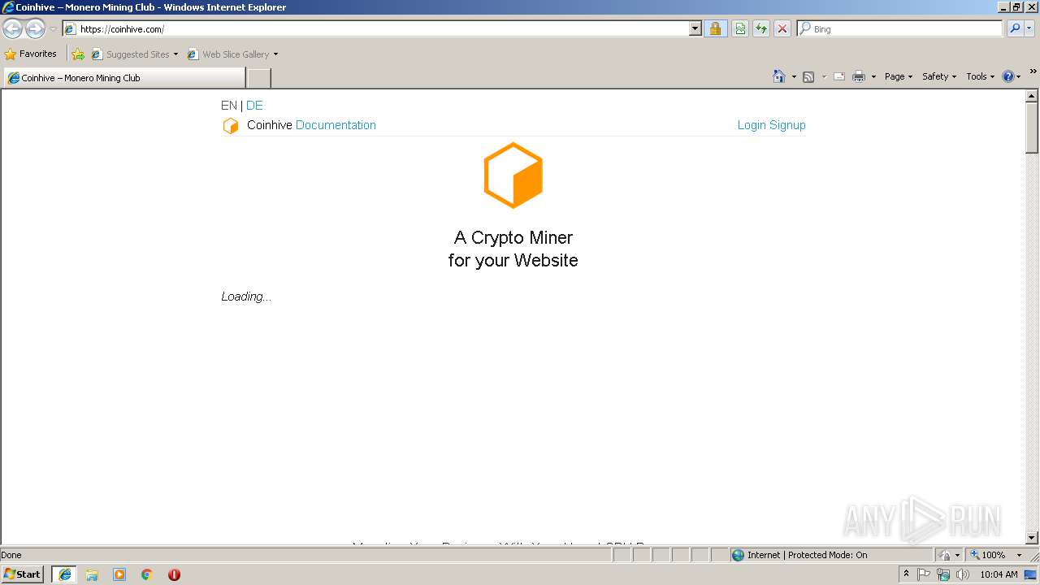This screenshot has width=1040, height=585.
Task: Select the Coinhive – Monero Mining Club tab
Action: [123, 78]
